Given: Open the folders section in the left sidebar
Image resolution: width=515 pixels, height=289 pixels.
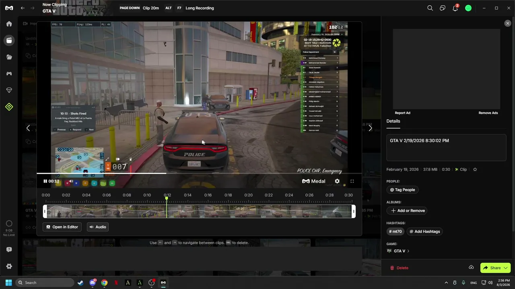Looking at the screenshot, I should click(x=9, y=57).
